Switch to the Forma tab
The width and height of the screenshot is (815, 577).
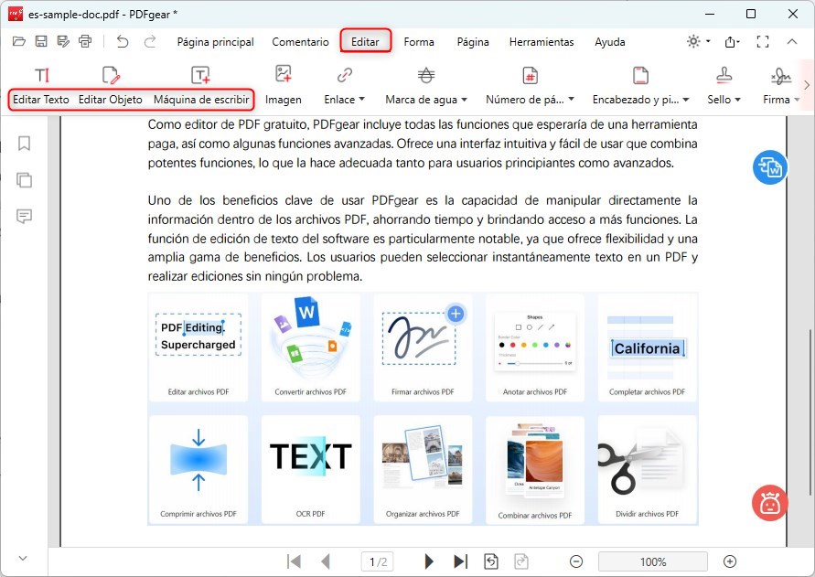point(419,42)
